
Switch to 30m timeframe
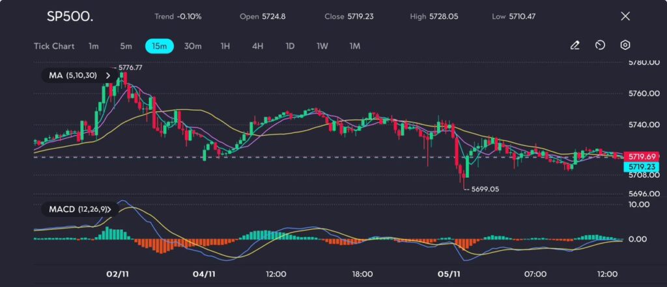193,46
